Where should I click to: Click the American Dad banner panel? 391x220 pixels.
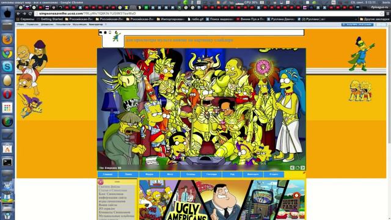click(224, 201)
